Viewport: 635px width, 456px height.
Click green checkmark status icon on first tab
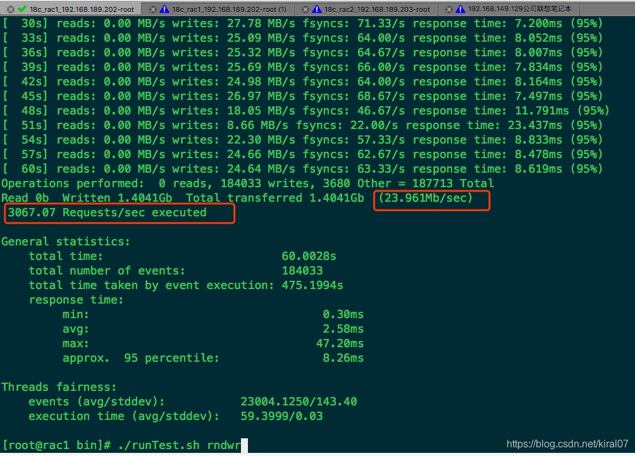(22, 8)
